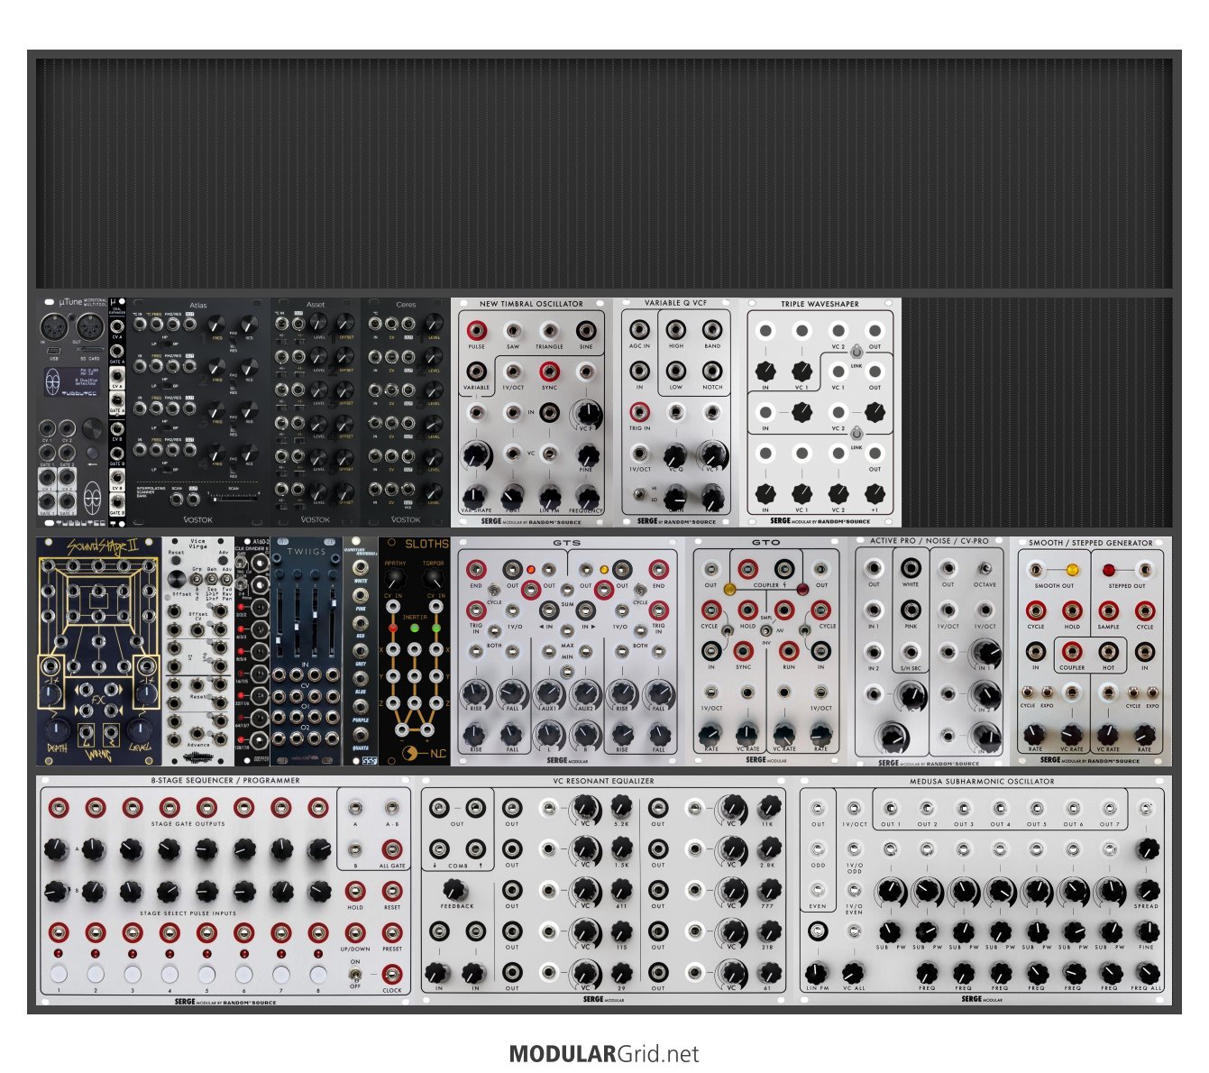Click the RUN jack on the GTO module
Image resolution: width=1209 pixels, height=1073 pixels.
789,651
